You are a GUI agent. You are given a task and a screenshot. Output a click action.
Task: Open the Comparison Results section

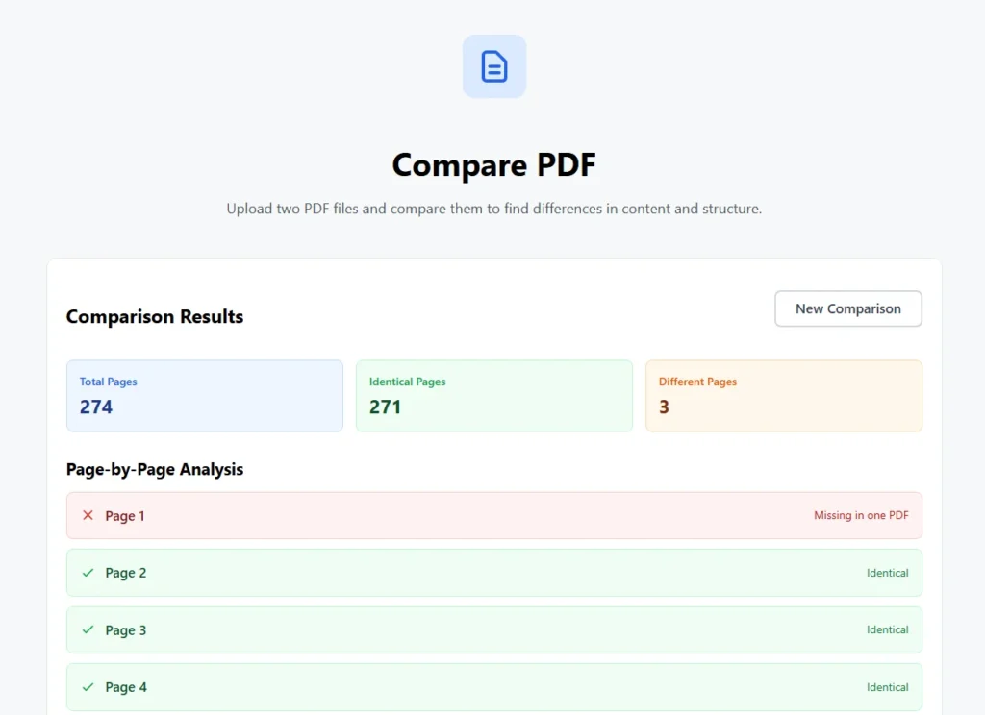(x=154, y=316)
